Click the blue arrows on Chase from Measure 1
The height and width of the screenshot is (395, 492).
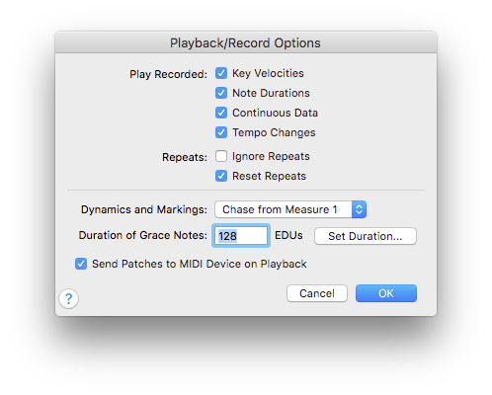coord(359,209)
